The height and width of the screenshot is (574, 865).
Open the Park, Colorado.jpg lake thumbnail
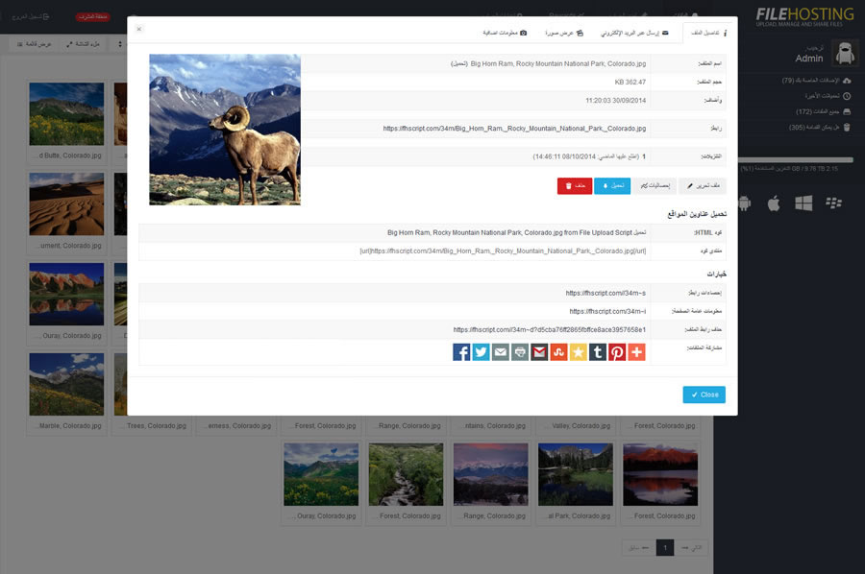[576, 474]
